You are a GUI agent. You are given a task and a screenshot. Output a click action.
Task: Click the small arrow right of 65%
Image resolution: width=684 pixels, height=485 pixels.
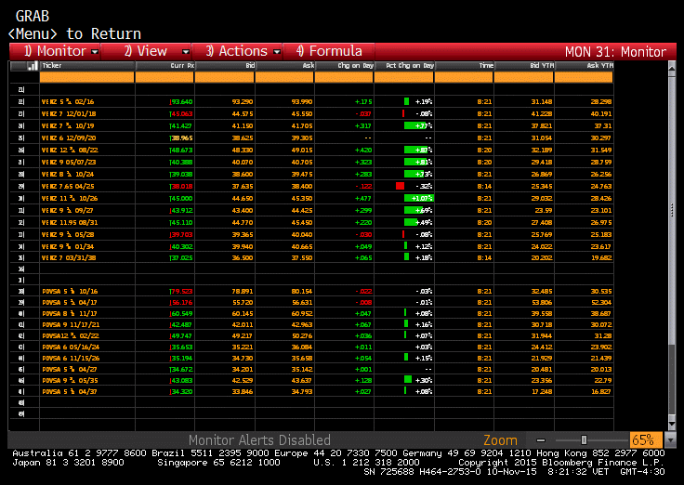670,440
